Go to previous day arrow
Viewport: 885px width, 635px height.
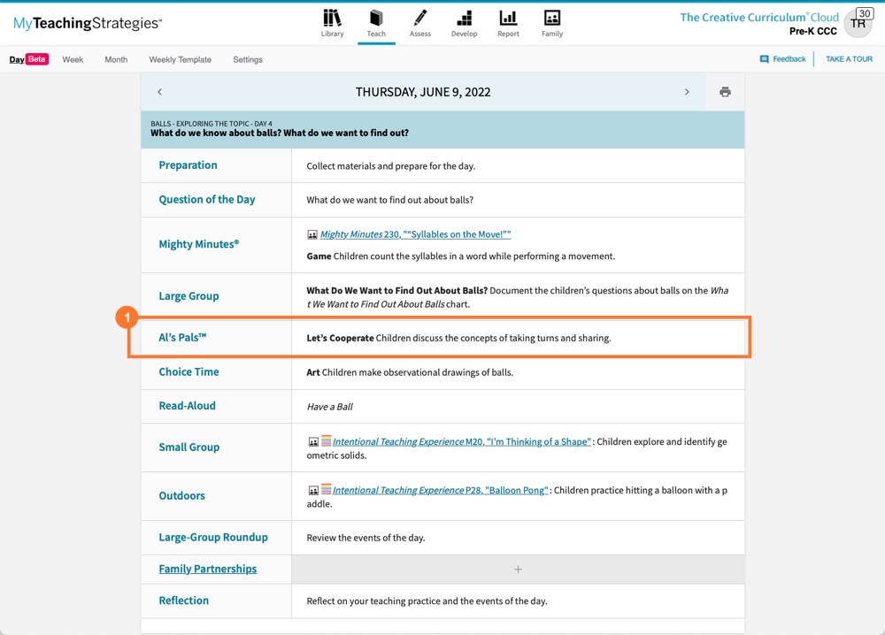point(160,92)
